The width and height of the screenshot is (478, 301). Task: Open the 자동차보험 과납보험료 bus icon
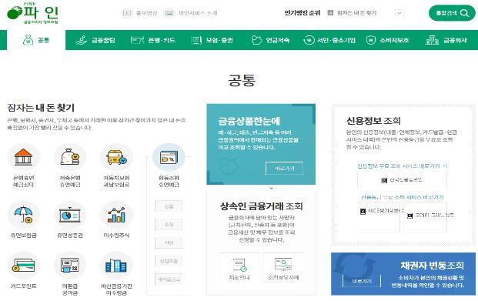(x=116, y=157)
